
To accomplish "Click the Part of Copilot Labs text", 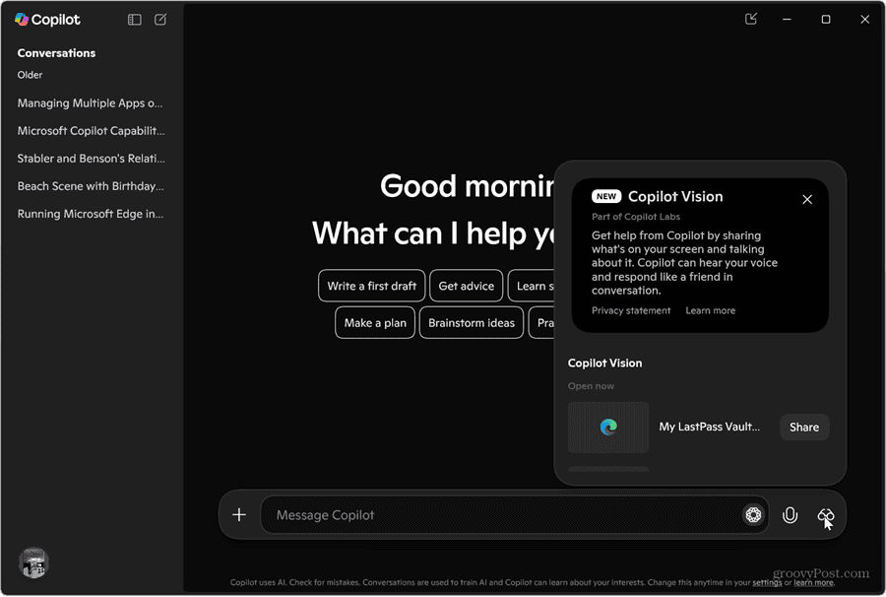I will tap(636, 217).
